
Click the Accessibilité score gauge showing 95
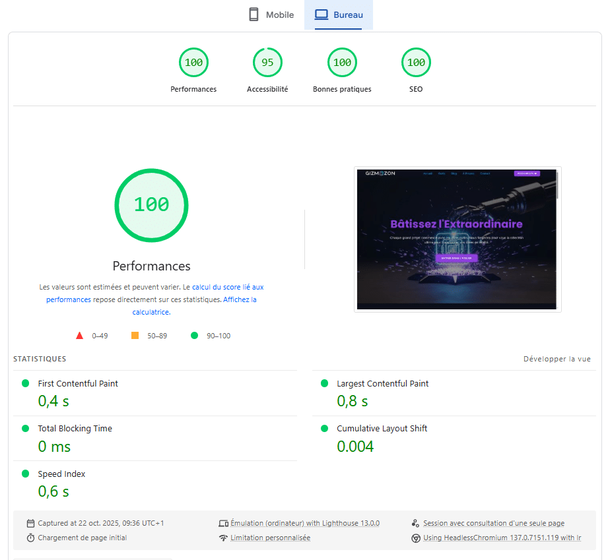[x=267, y=63]
